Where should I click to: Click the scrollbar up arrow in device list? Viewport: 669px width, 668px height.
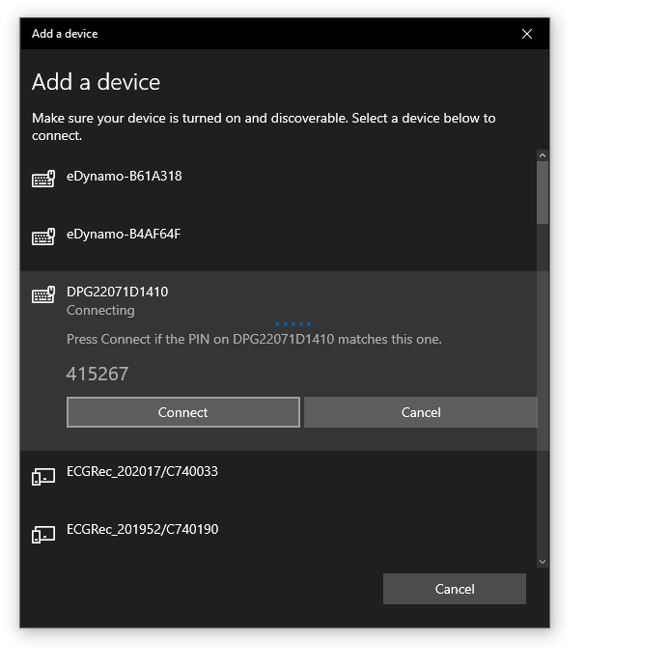click(x=543, y=155)
